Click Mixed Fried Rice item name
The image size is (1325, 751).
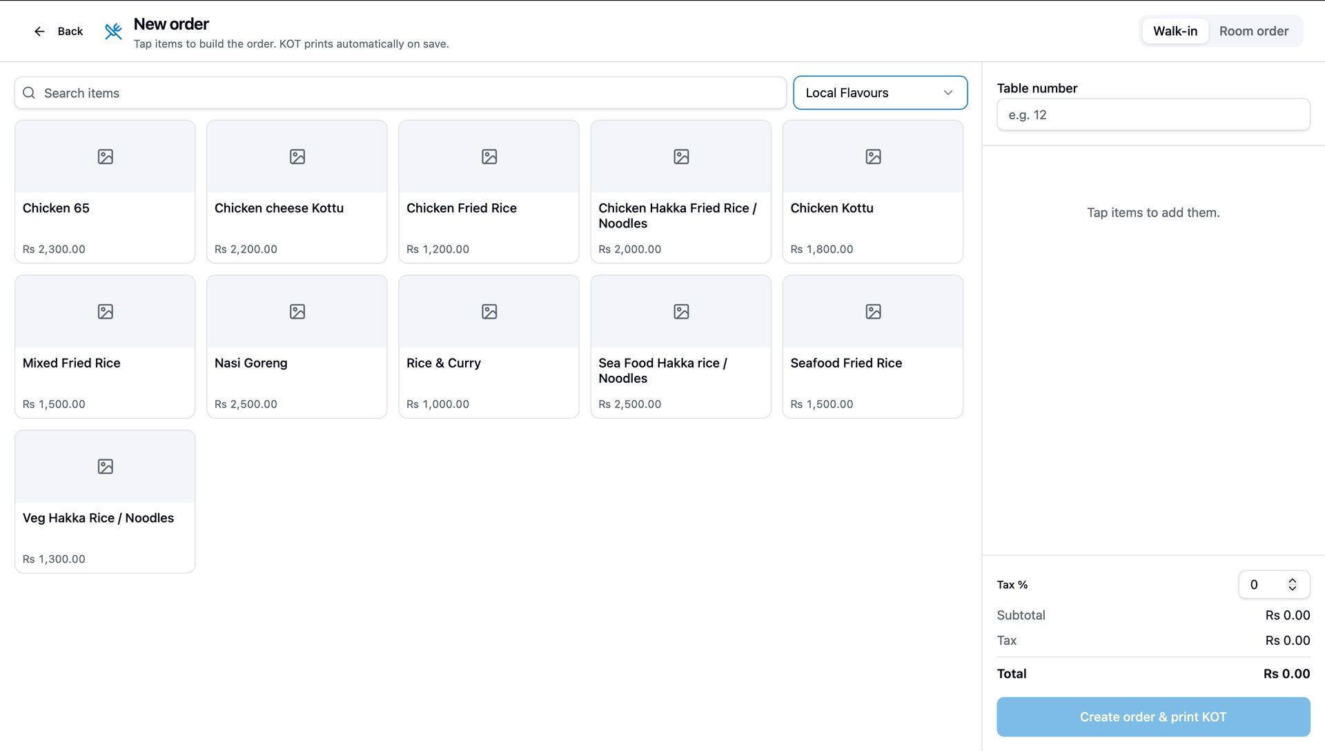(x=72, y=363)
